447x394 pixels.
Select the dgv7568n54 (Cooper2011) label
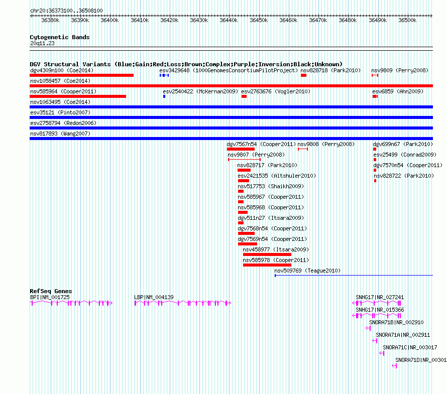tap(272, 228)
